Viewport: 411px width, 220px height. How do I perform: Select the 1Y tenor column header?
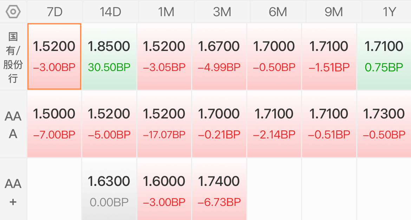[x=386, y=12]
